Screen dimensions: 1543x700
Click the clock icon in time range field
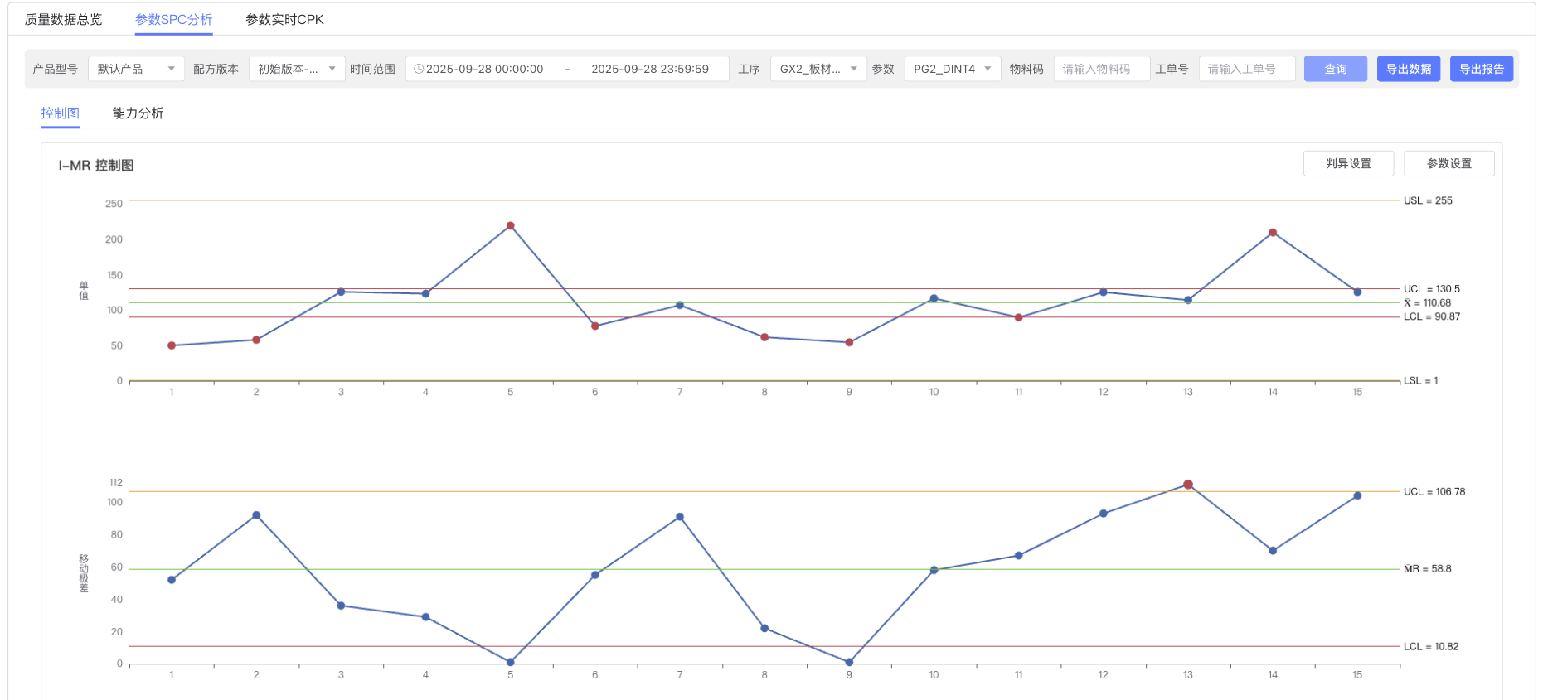pos(419,70)
